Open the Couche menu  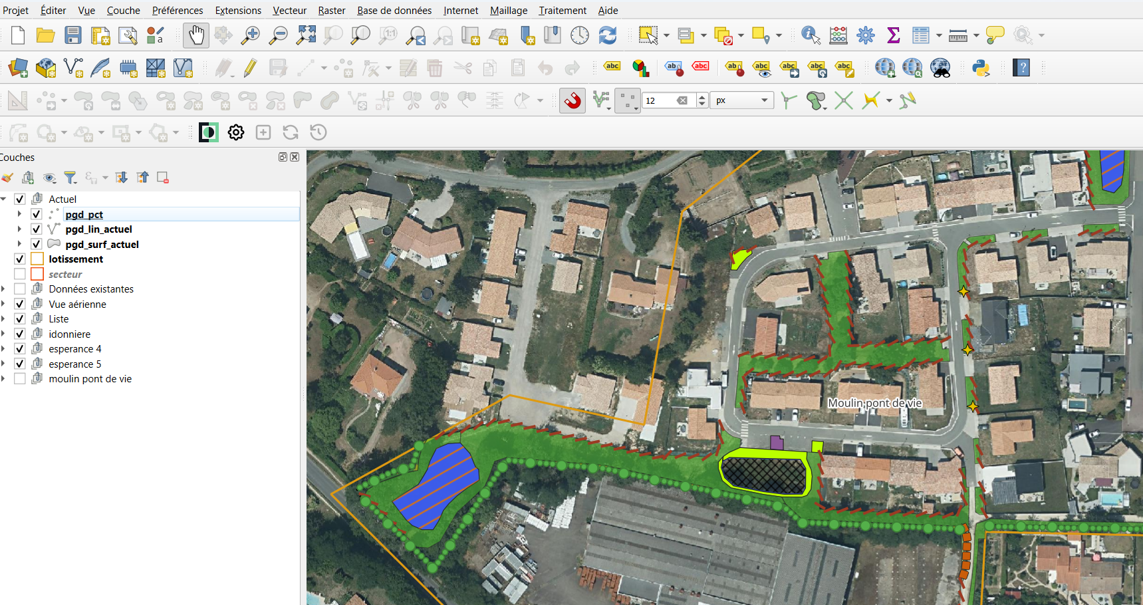tap(124, 10)
